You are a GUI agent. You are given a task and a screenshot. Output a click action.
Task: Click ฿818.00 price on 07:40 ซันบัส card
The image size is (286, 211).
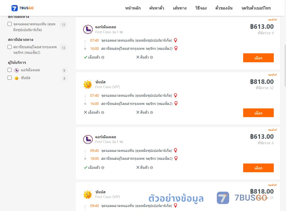(x=262, y=81)
